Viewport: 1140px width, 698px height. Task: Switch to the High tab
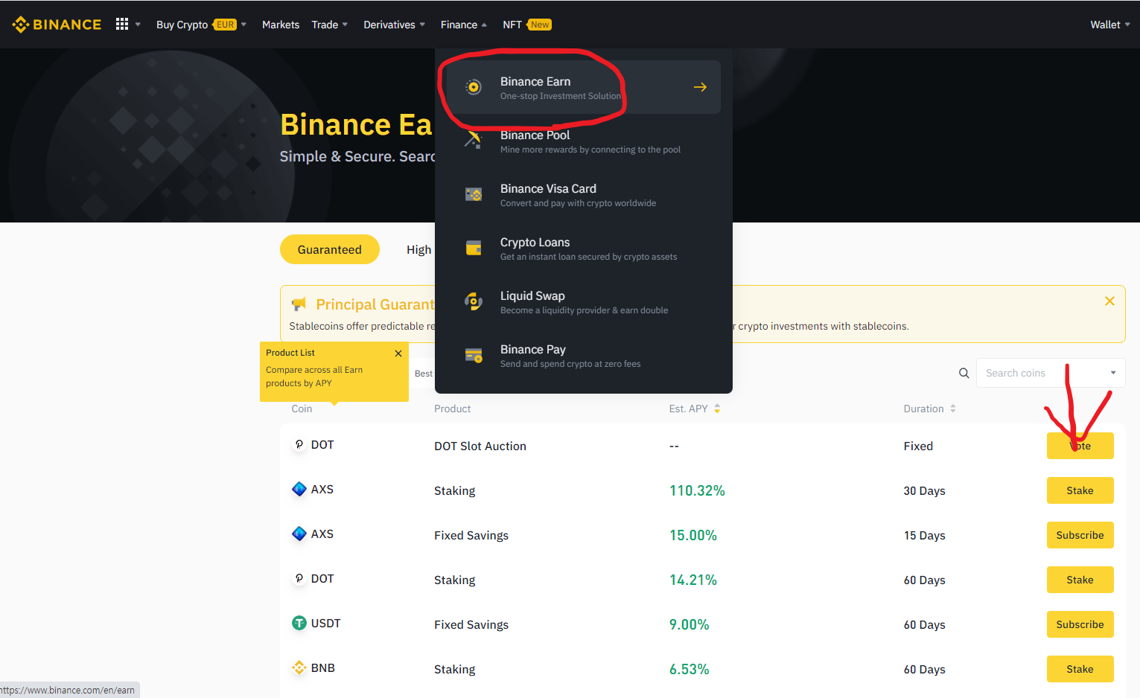coord(418,249)
